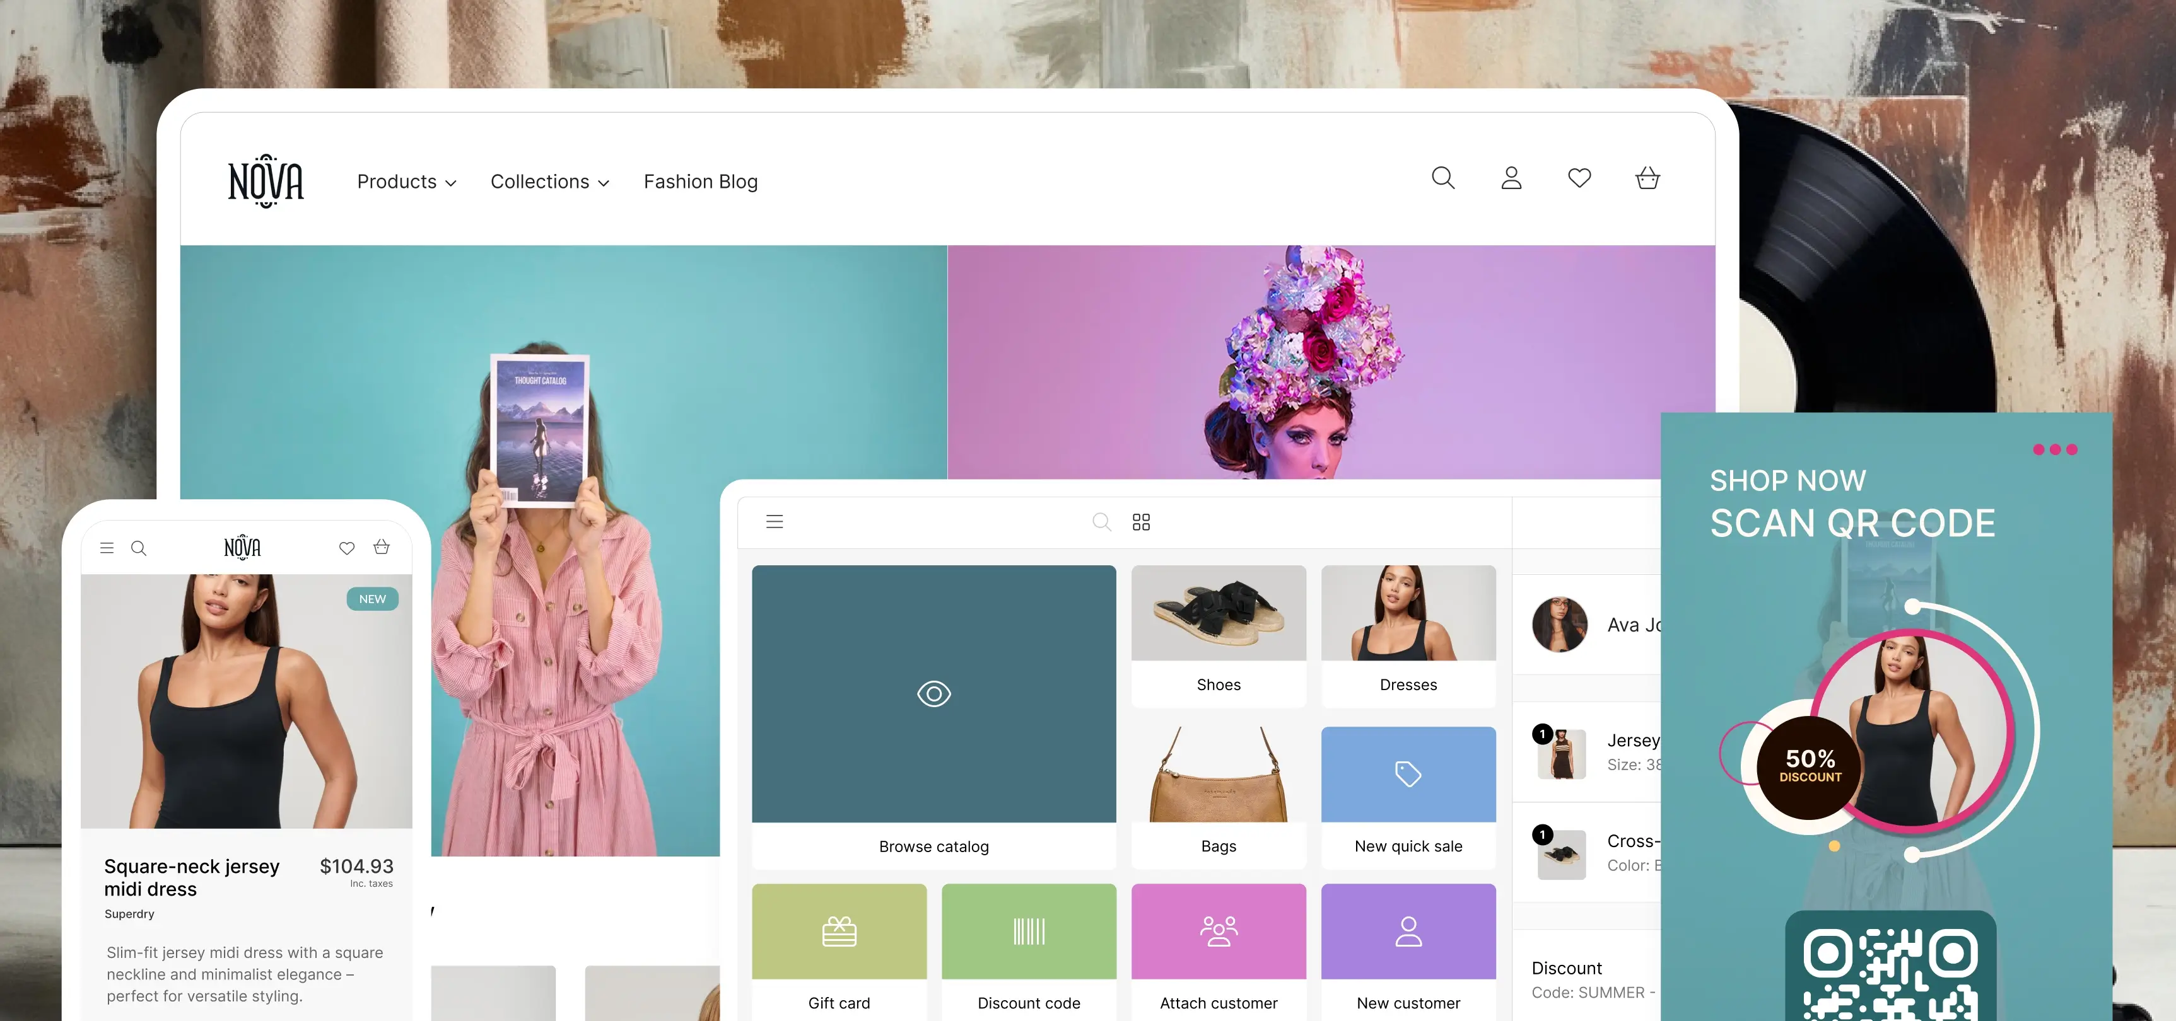Click the search icon in the POS toolbar
This screenshot has height=1021, width=2176.
1101,521
